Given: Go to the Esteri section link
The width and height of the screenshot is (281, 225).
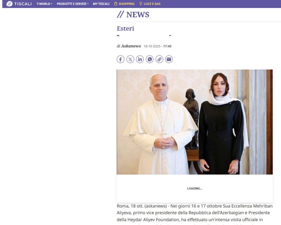Looking at the screenshot, I should [x=125, y=29].
